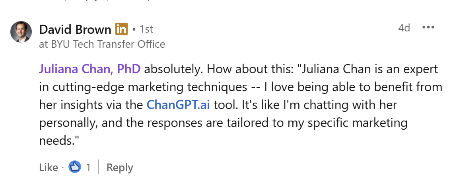Click the BYU Tech Transfer Office headline

(102, 44)
